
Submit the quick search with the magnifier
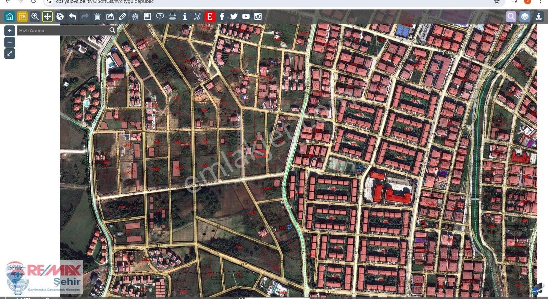112,30
